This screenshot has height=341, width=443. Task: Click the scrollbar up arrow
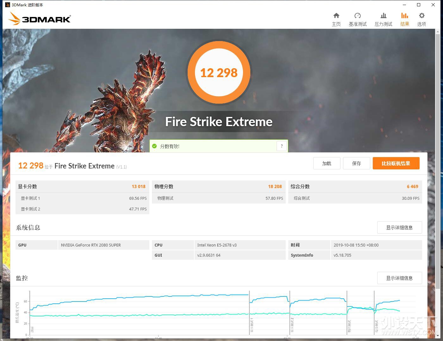438,31
